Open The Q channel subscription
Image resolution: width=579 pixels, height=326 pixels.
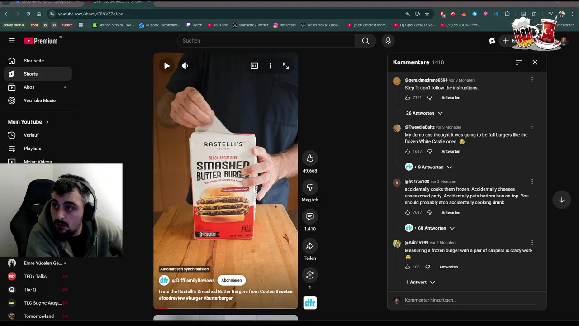click(38, 290)
